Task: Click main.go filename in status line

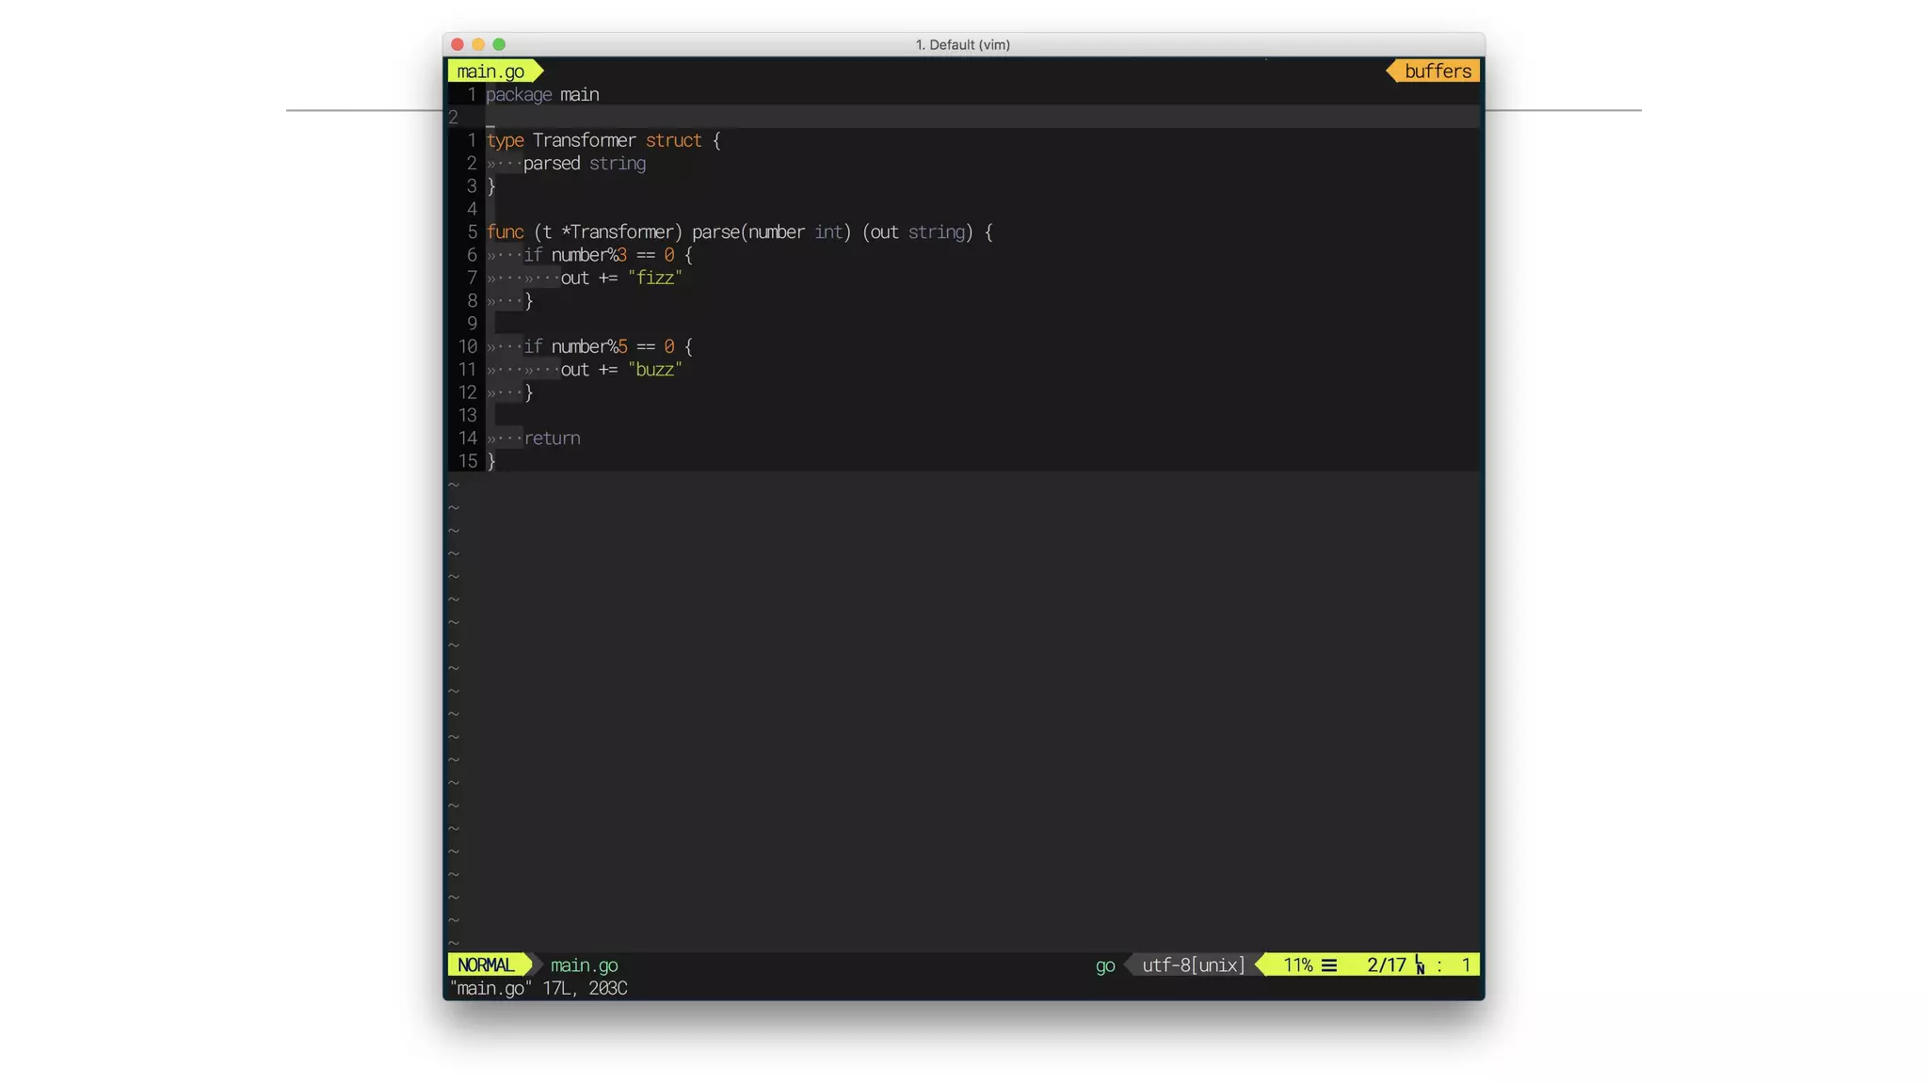Action: point(584,964)
